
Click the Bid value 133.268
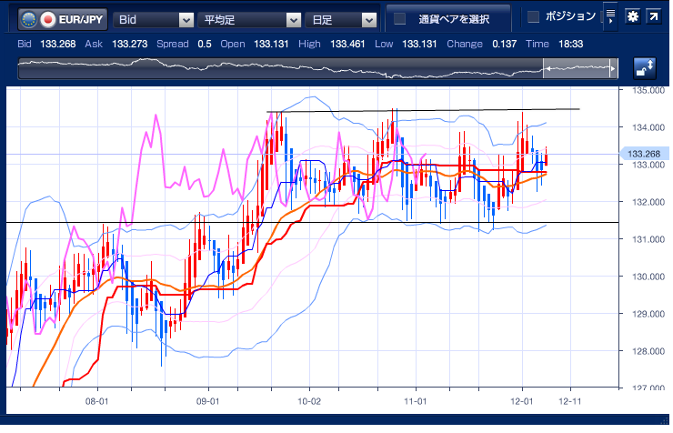click(x=58, y=44)
